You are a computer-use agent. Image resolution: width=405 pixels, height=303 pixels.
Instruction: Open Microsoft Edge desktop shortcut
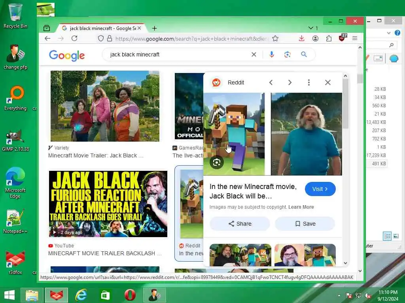coord(15,183)
